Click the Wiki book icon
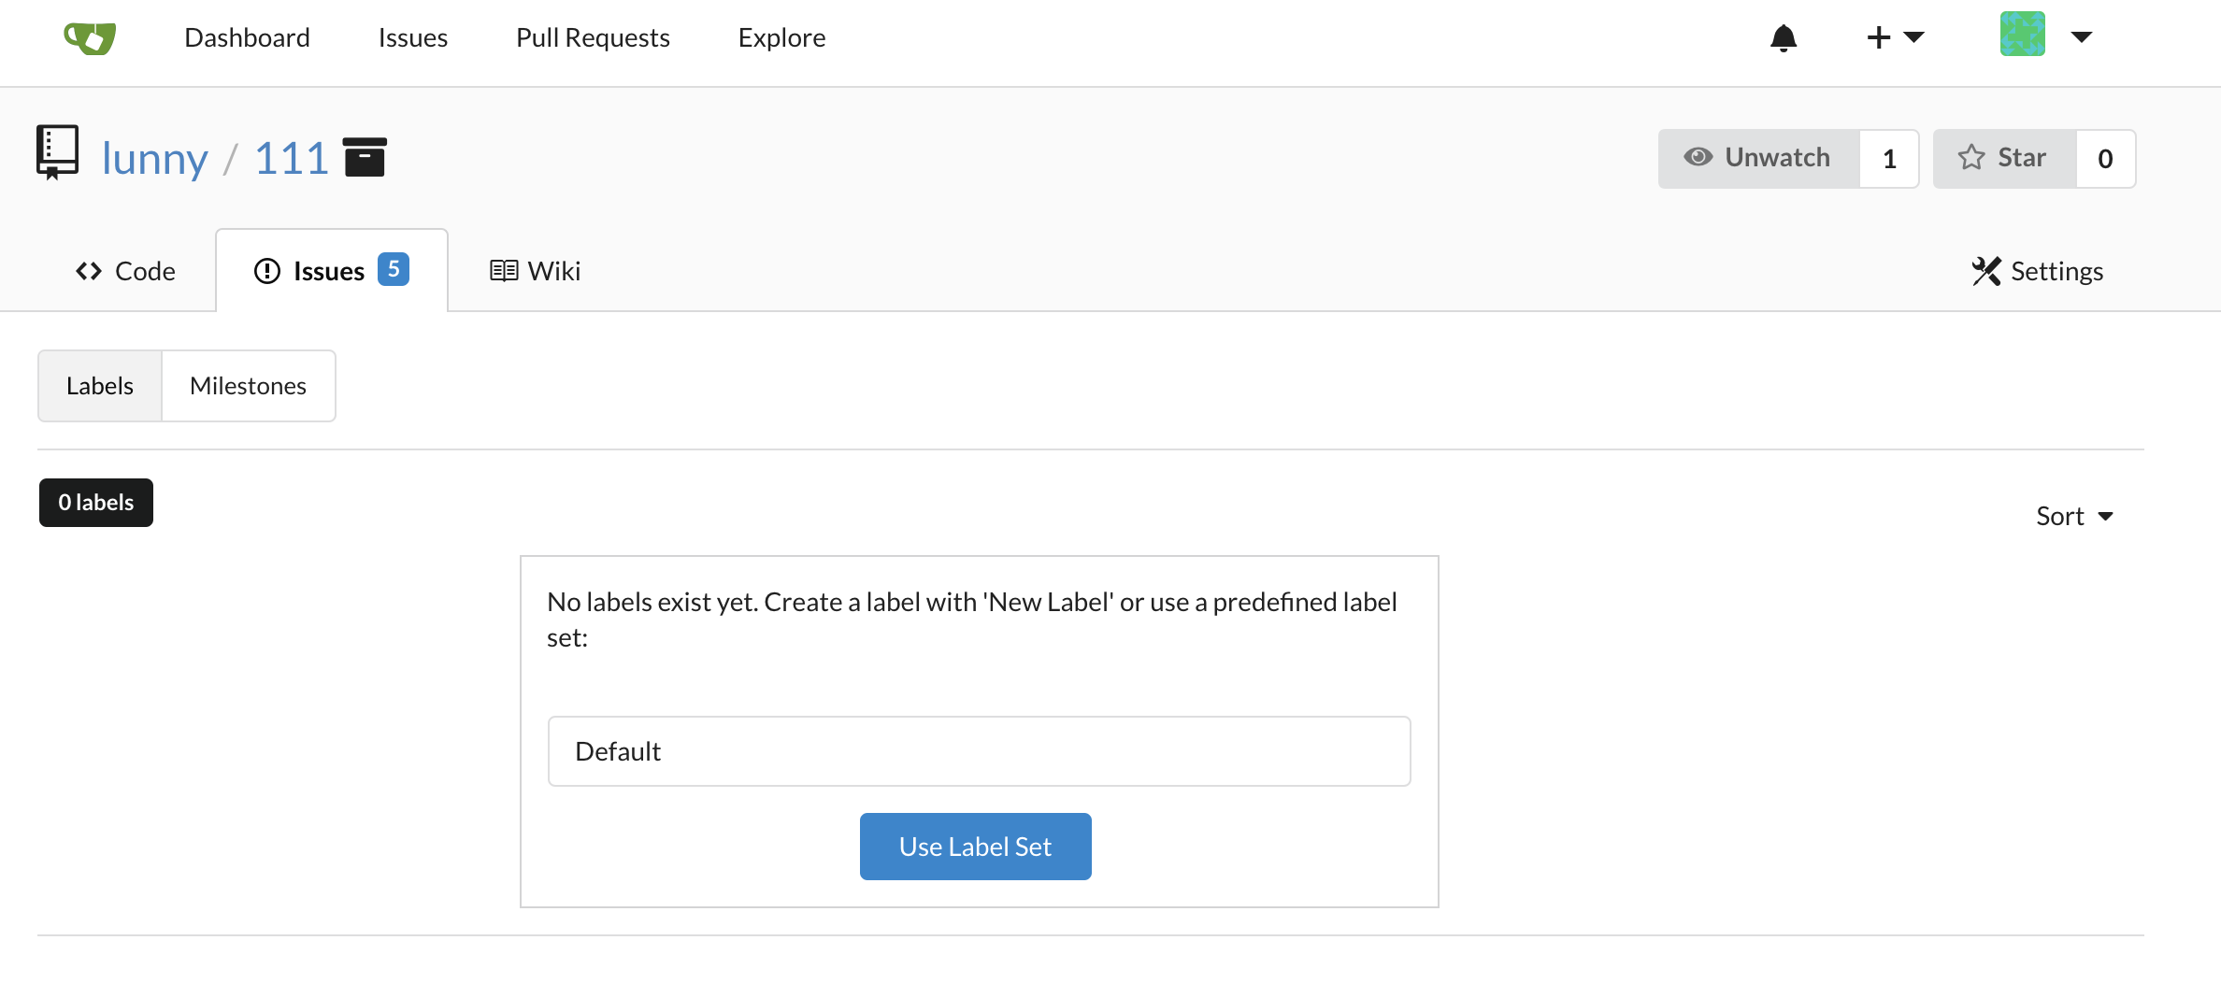2221x983 pixels. click(504, 271)
